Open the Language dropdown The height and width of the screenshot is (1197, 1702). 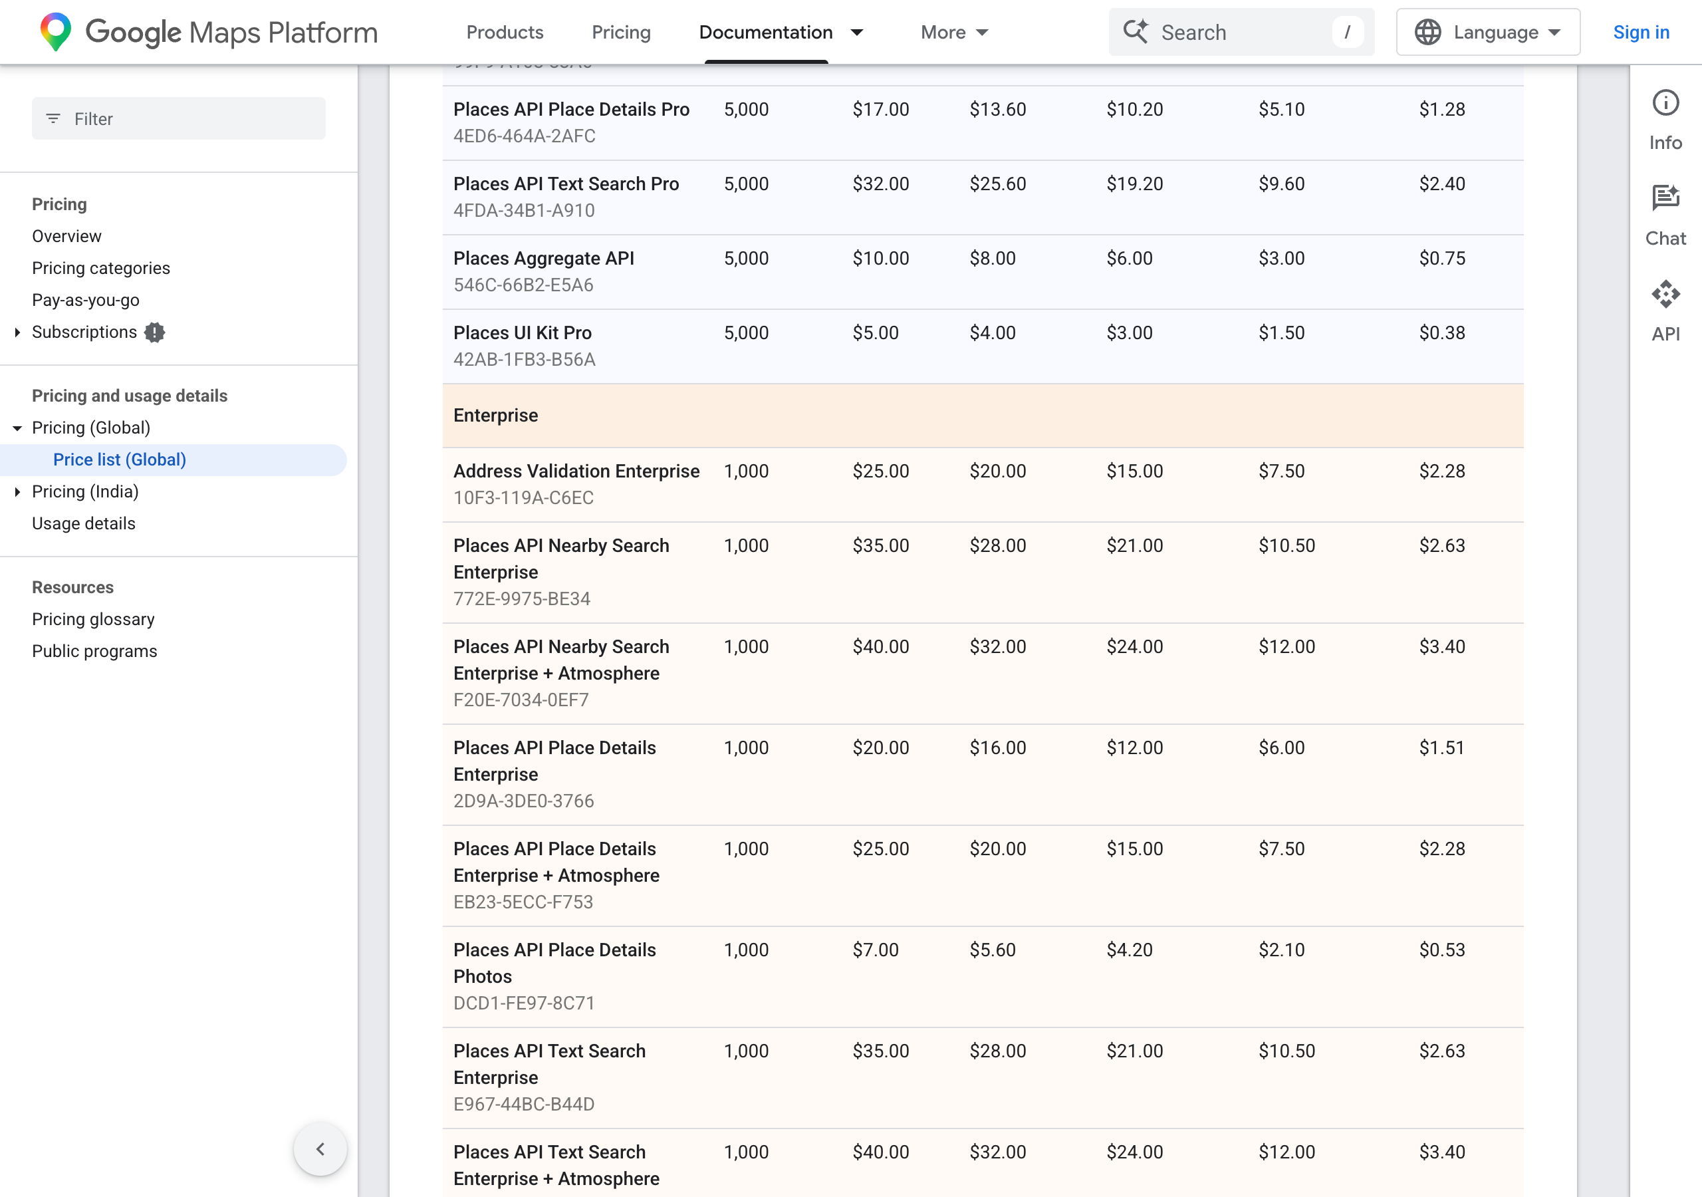(1488, 32)
